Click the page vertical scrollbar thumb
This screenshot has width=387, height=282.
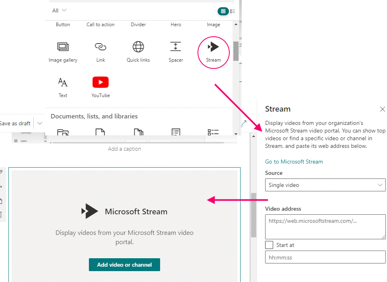point(253,215)
